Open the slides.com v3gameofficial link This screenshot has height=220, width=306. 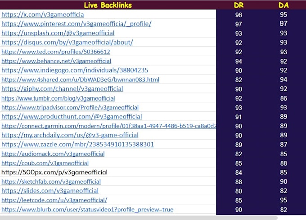pos(50,191)
